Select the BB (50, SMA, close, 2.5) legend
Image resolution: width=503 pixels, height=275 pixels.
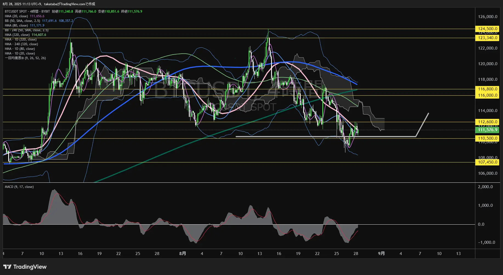point(22,21)
